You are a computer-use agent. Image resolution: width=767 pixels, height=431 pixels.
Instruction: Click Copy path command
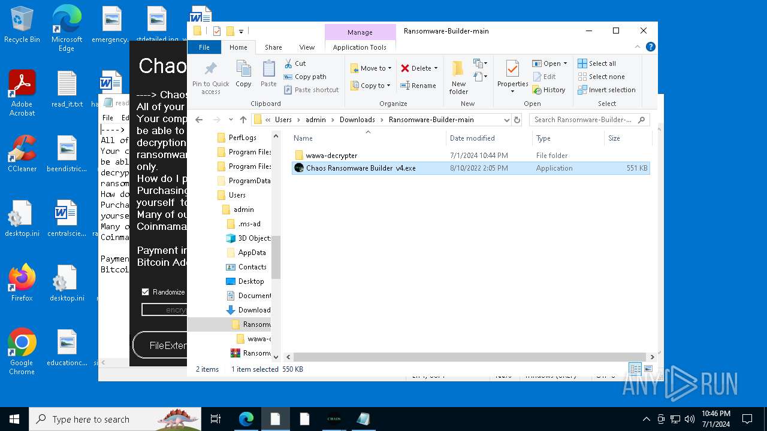click(305, 77)
